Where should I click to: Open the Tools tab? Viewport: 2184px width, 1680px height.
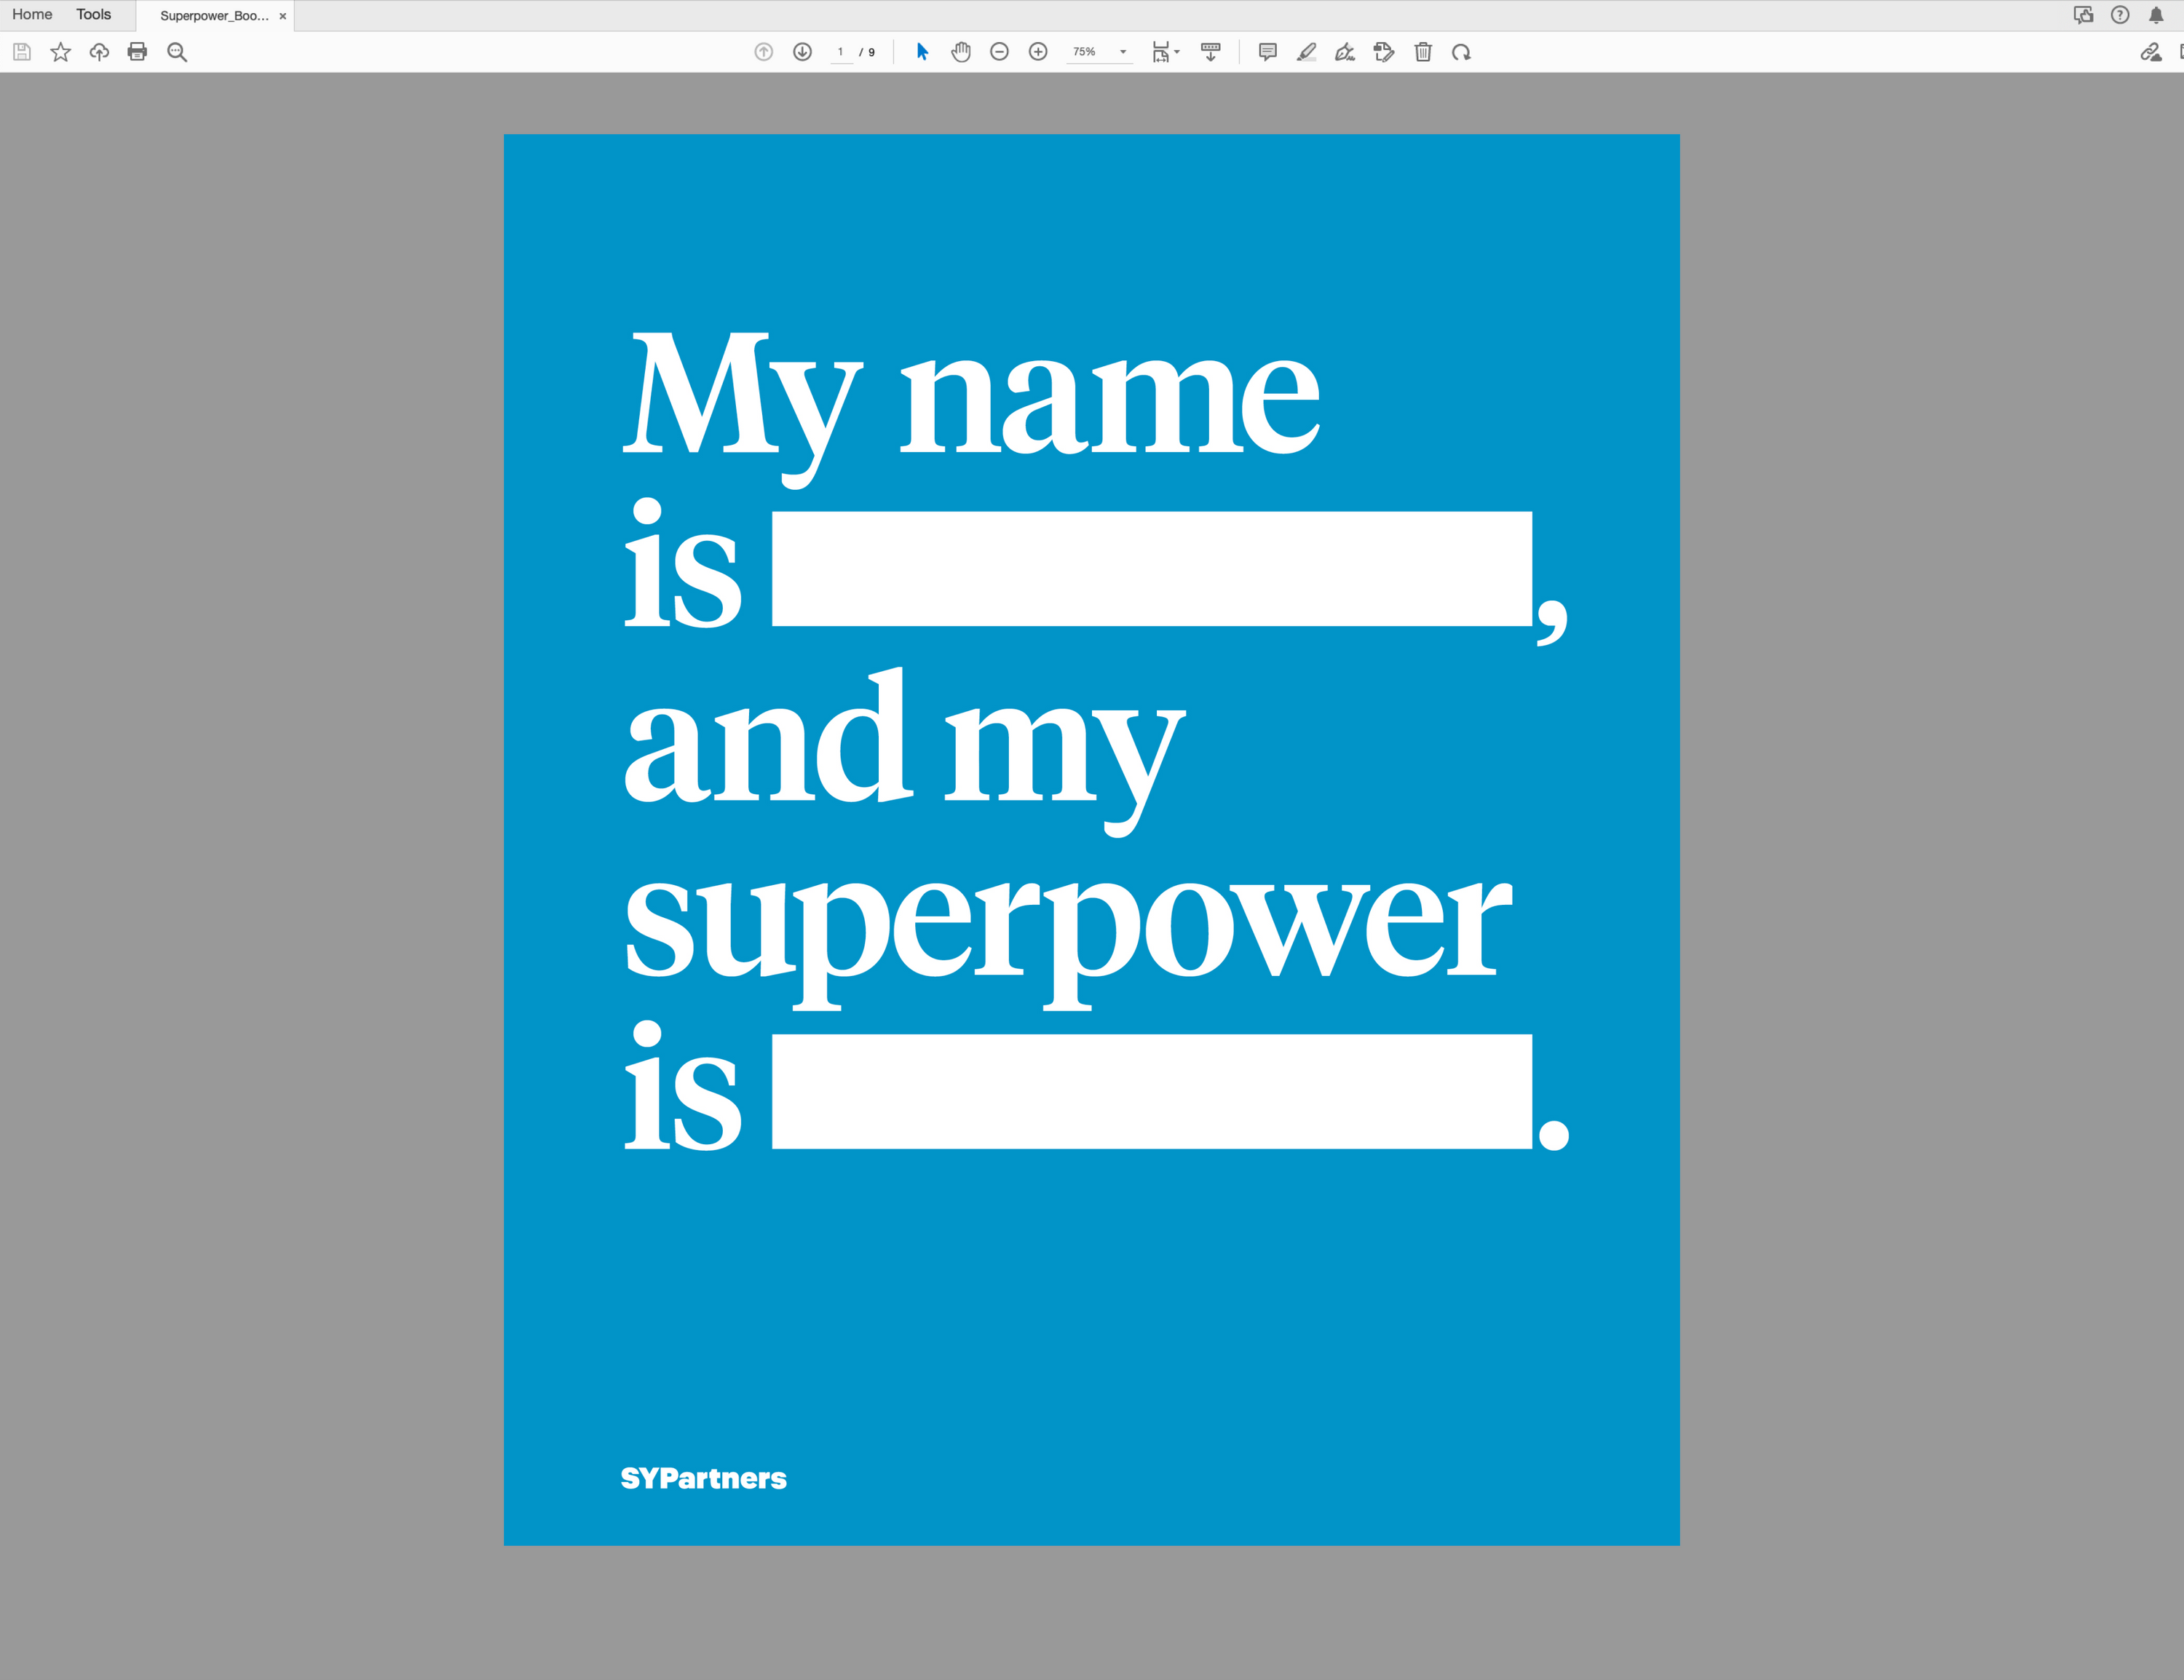(93, 15)
